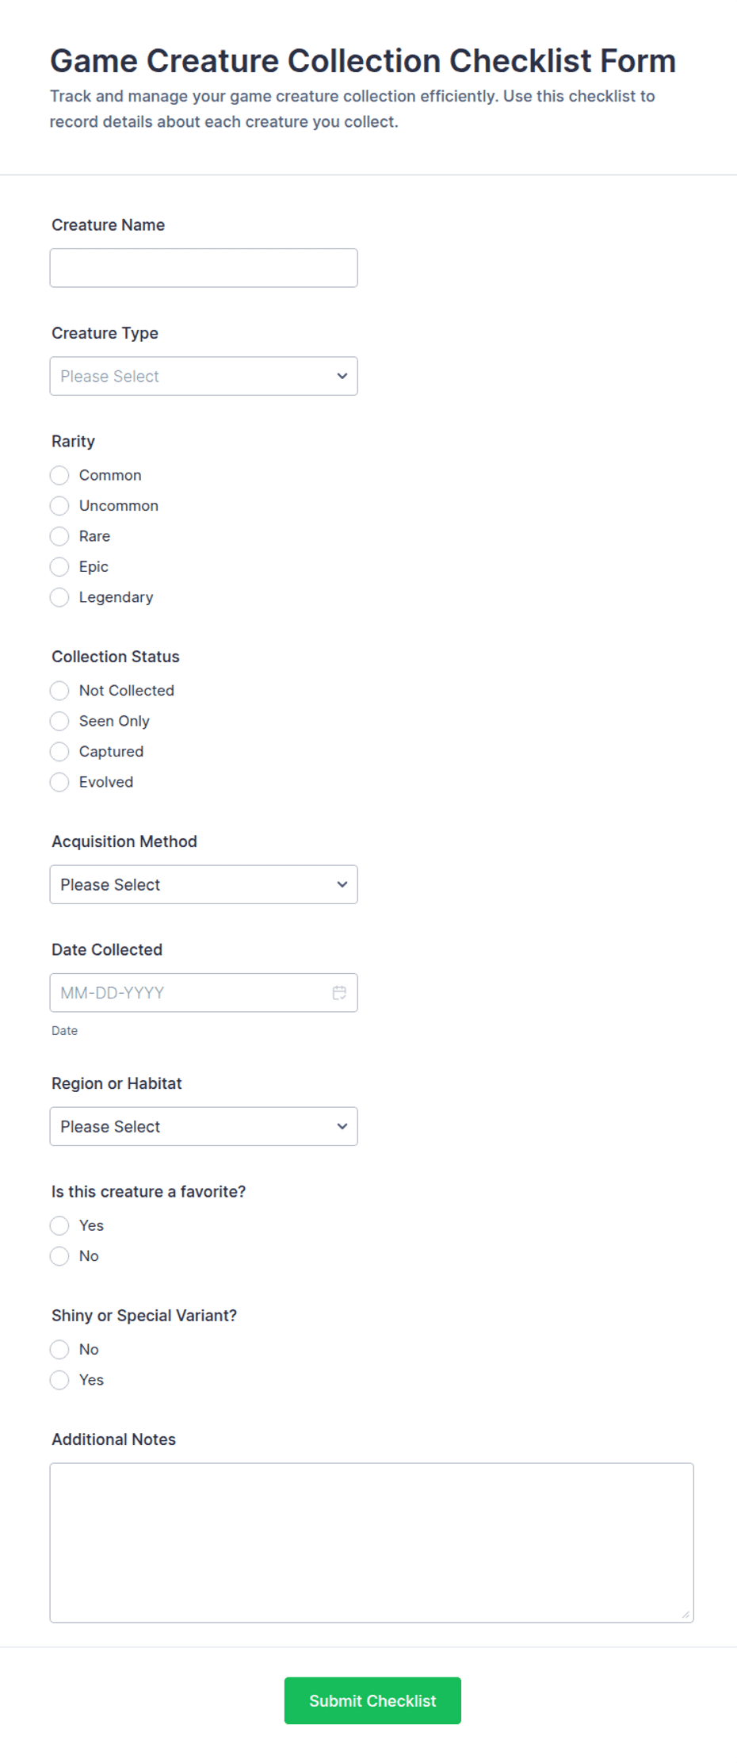Click the textarea resize handle corner

coord(685,1614)
